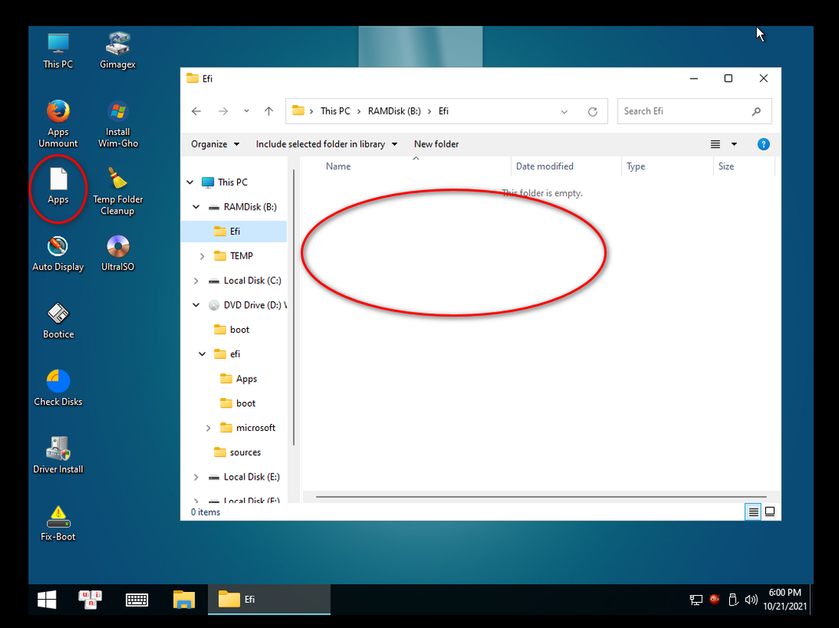Open the This PC desktop icon
This screenshot has width=839, height=628.
[x=58, y=51]
